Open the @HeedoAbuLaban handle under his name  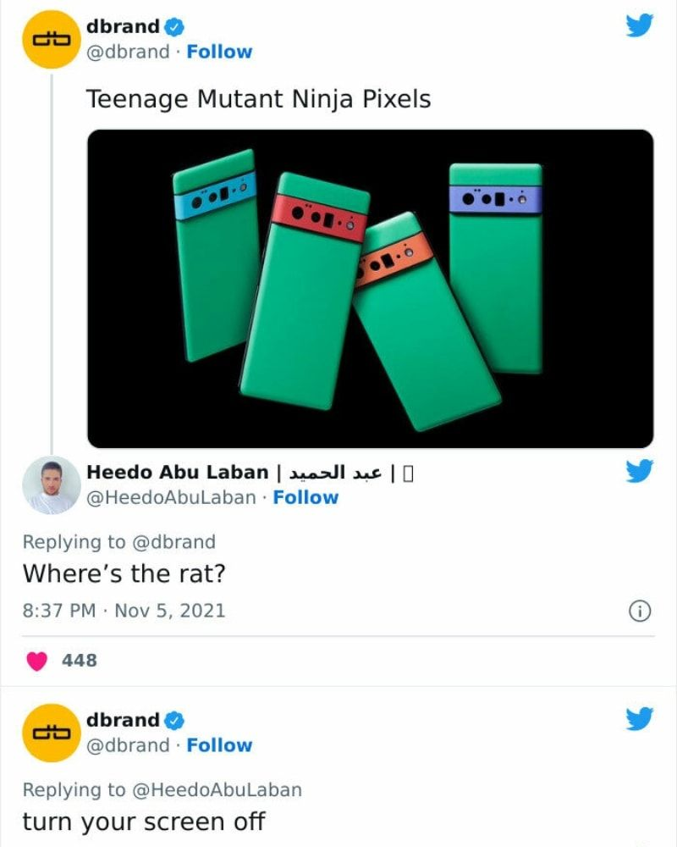(x=171, y=497)
